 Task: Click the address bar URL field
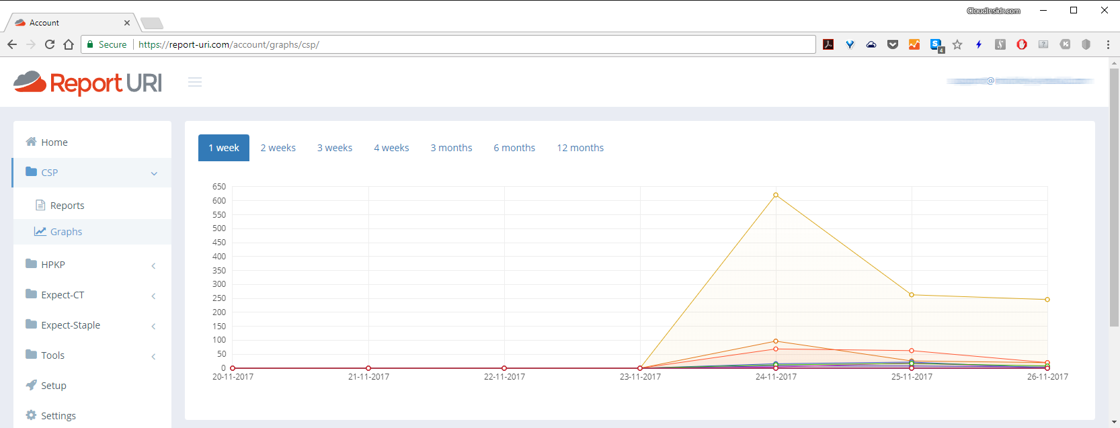[471, 44]
